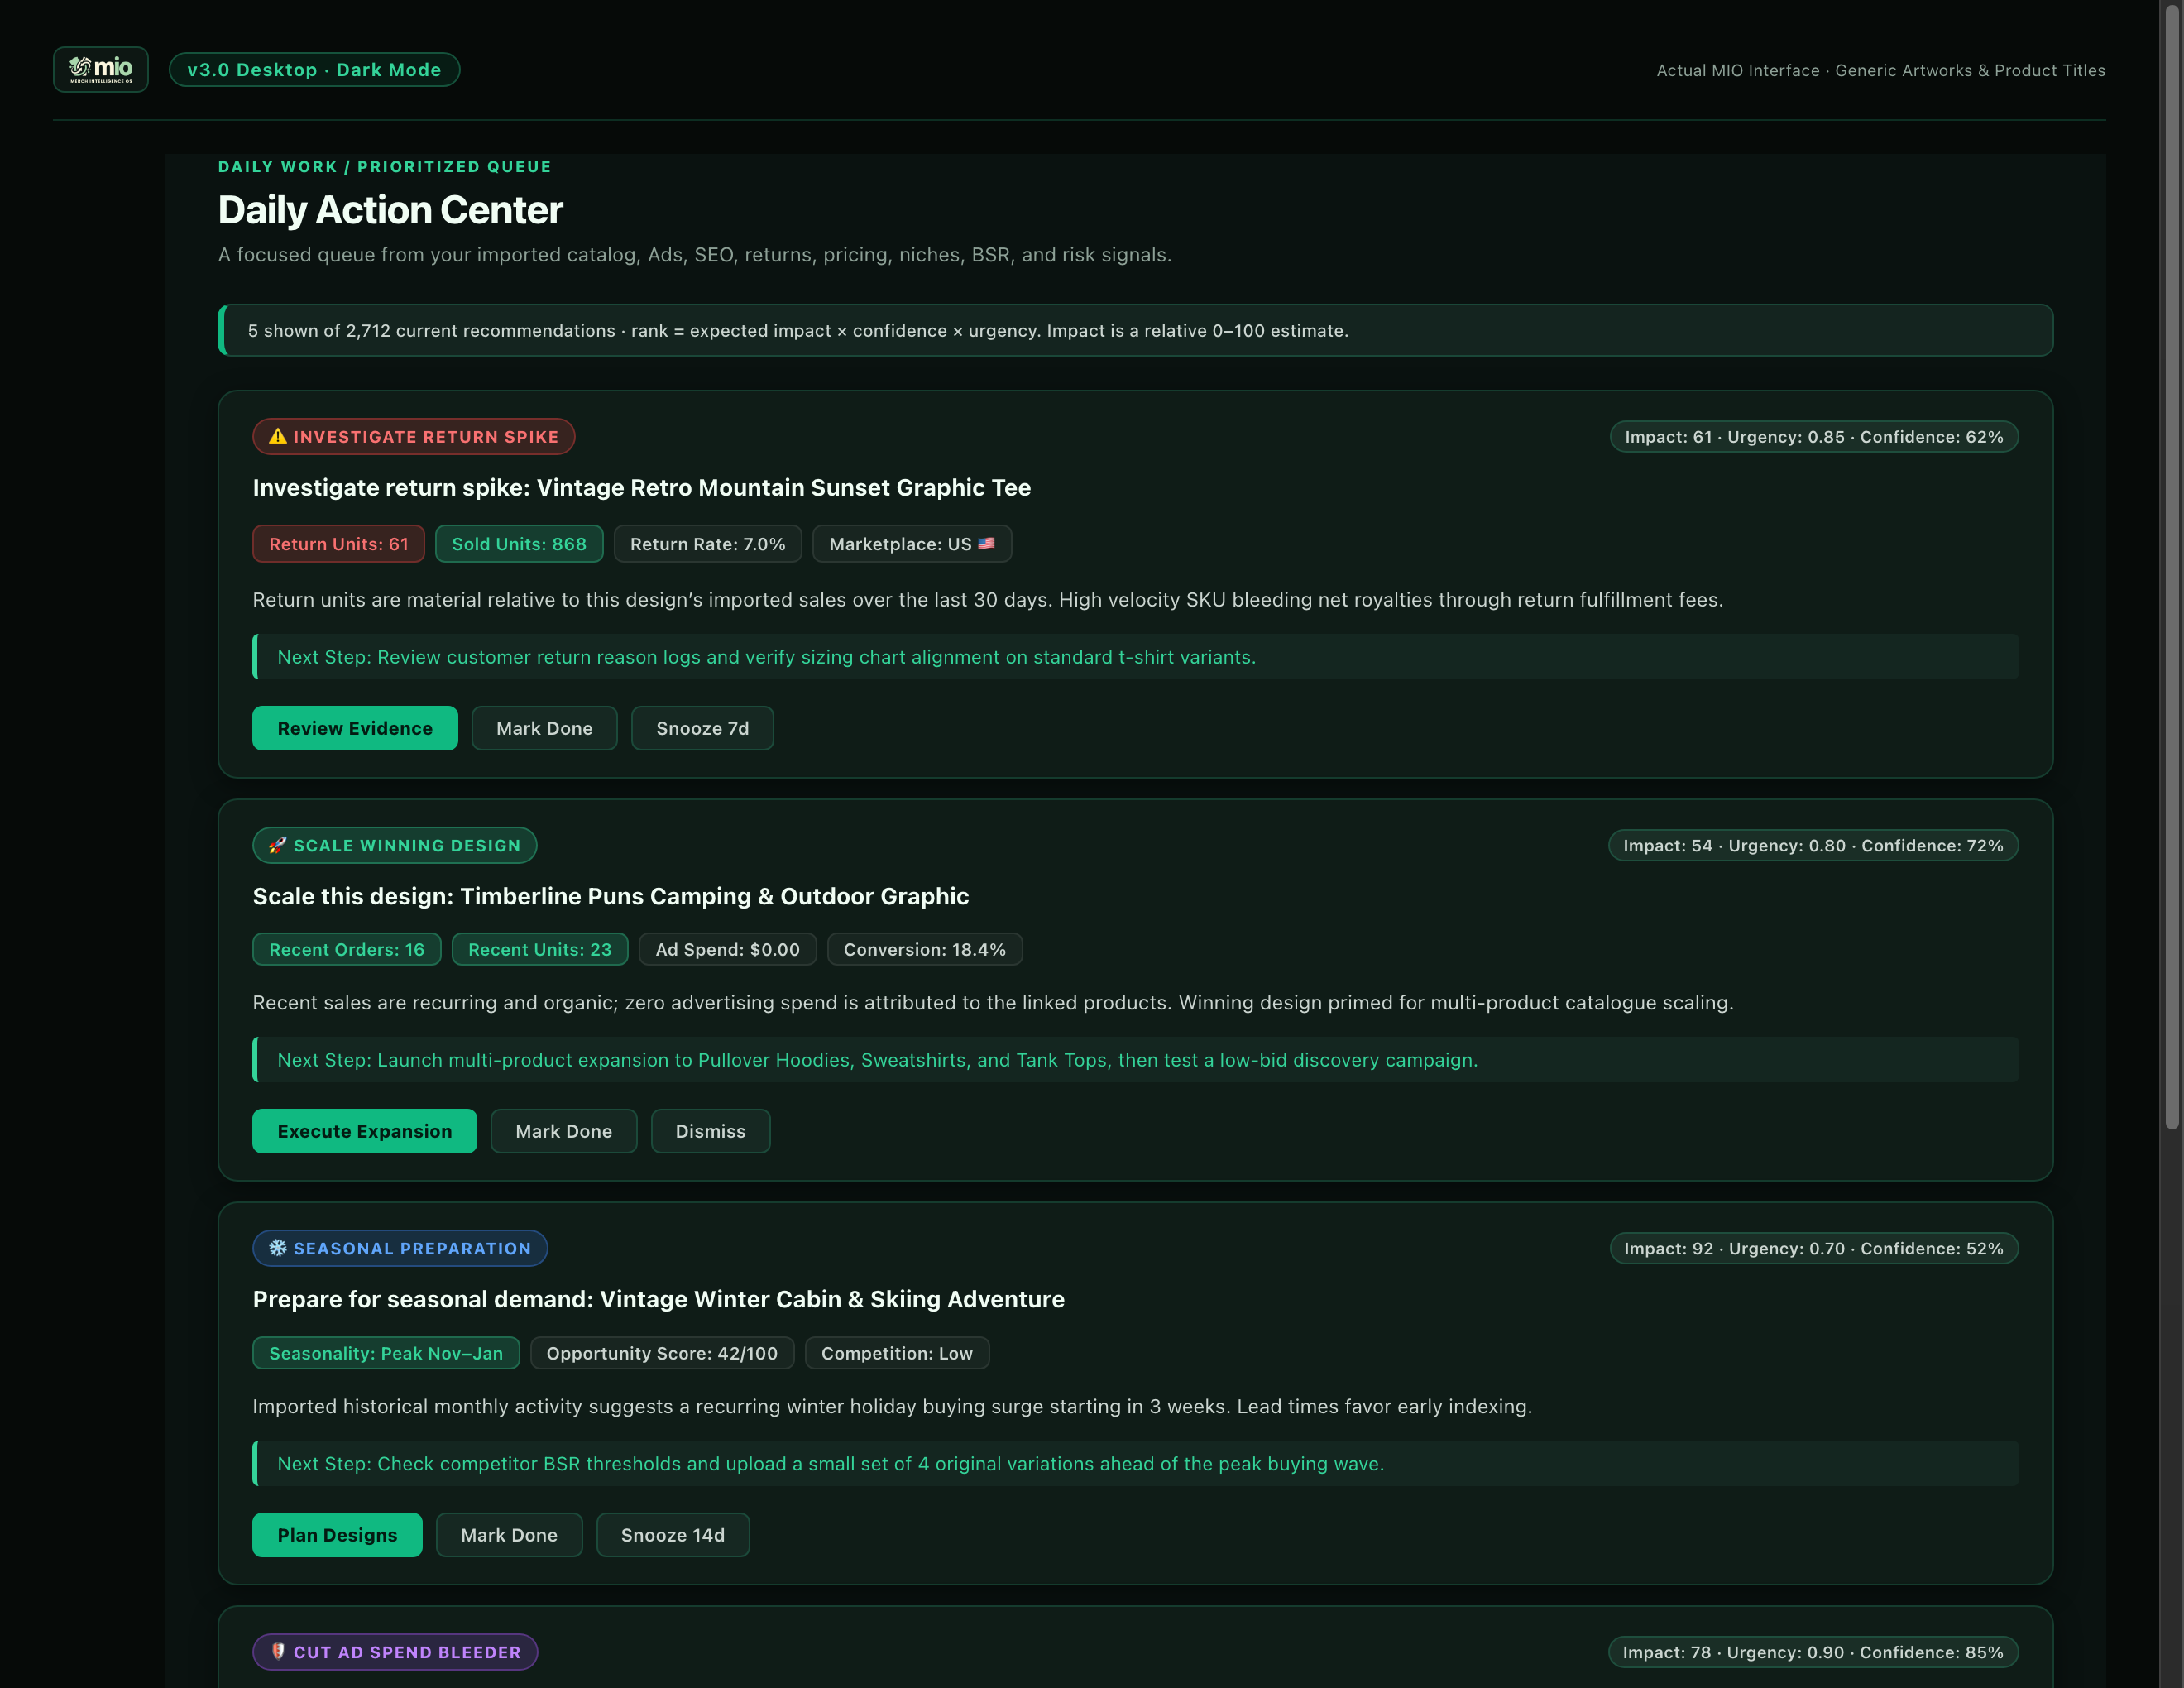
Task: Click the Impact: 61 score badge
Action: tap(1813, 437)
